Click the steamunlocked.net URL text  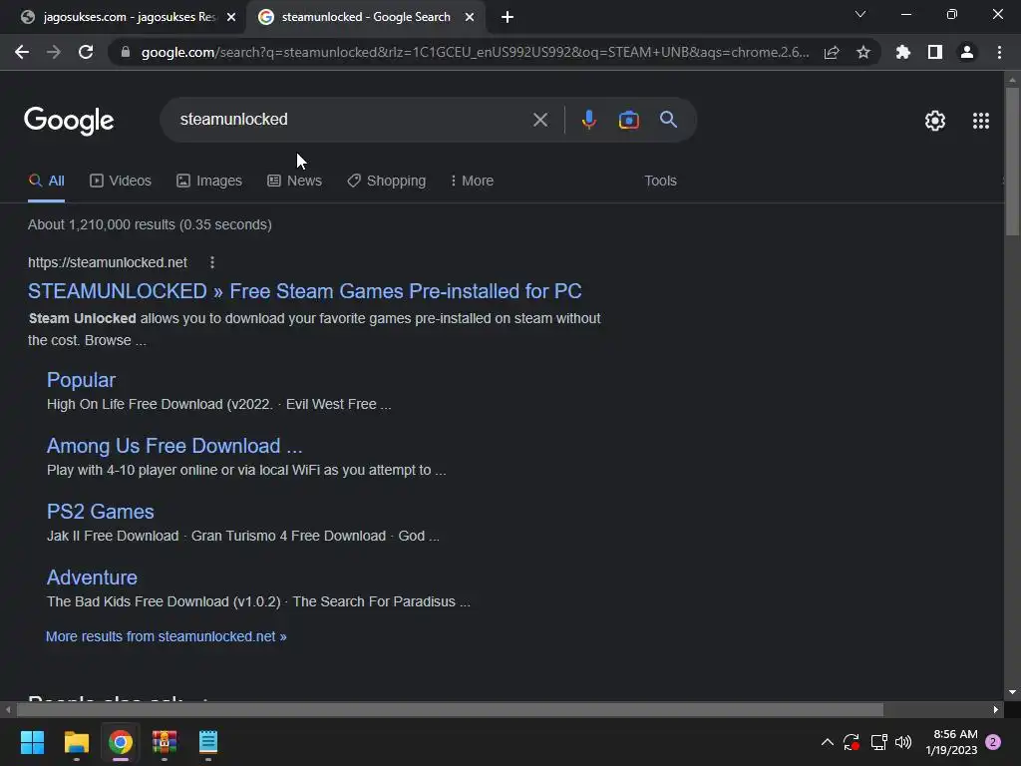coord(108,262)
